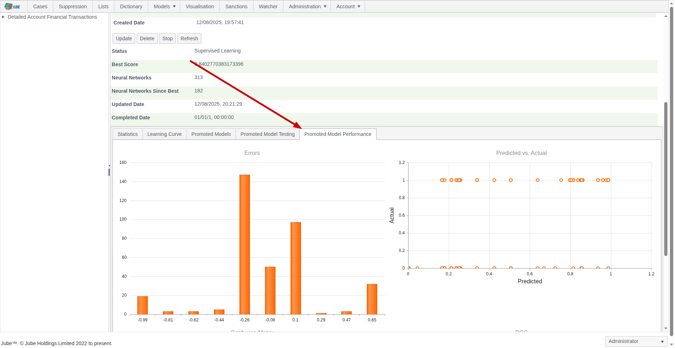This screenshot has height=348, width=675.
Task: Open the Models dropdown menu
Action: coord(165,6)
